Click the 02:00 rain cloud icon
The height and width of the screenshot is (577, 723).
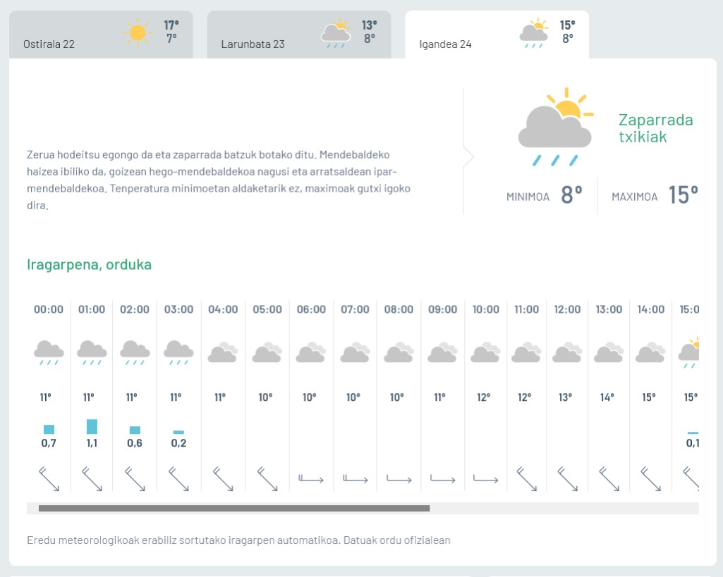click(135, 353)
